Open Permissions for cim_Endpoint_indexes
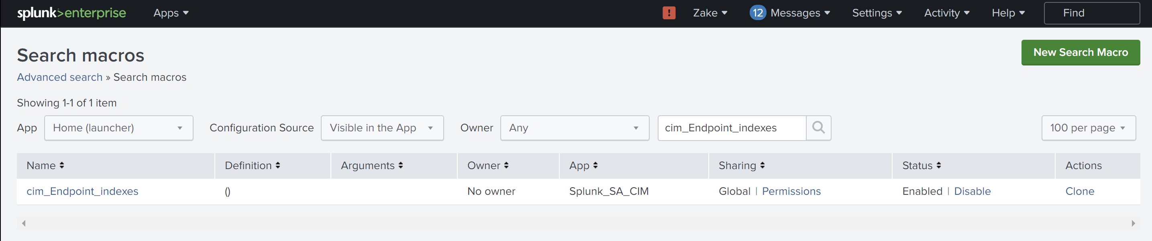Screen dimensions: 1152x241 791,191
